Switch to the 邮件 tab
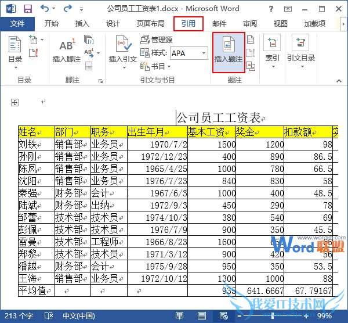Image resolution: width=348 pixels, height=323 pixels. tap(219, 24)
